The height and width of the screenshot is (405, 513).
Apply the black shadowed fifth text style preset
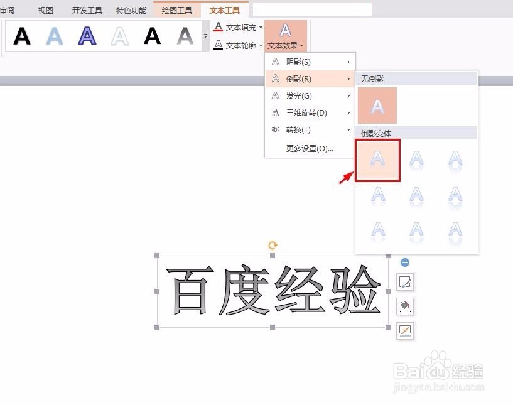coord(153,36)
